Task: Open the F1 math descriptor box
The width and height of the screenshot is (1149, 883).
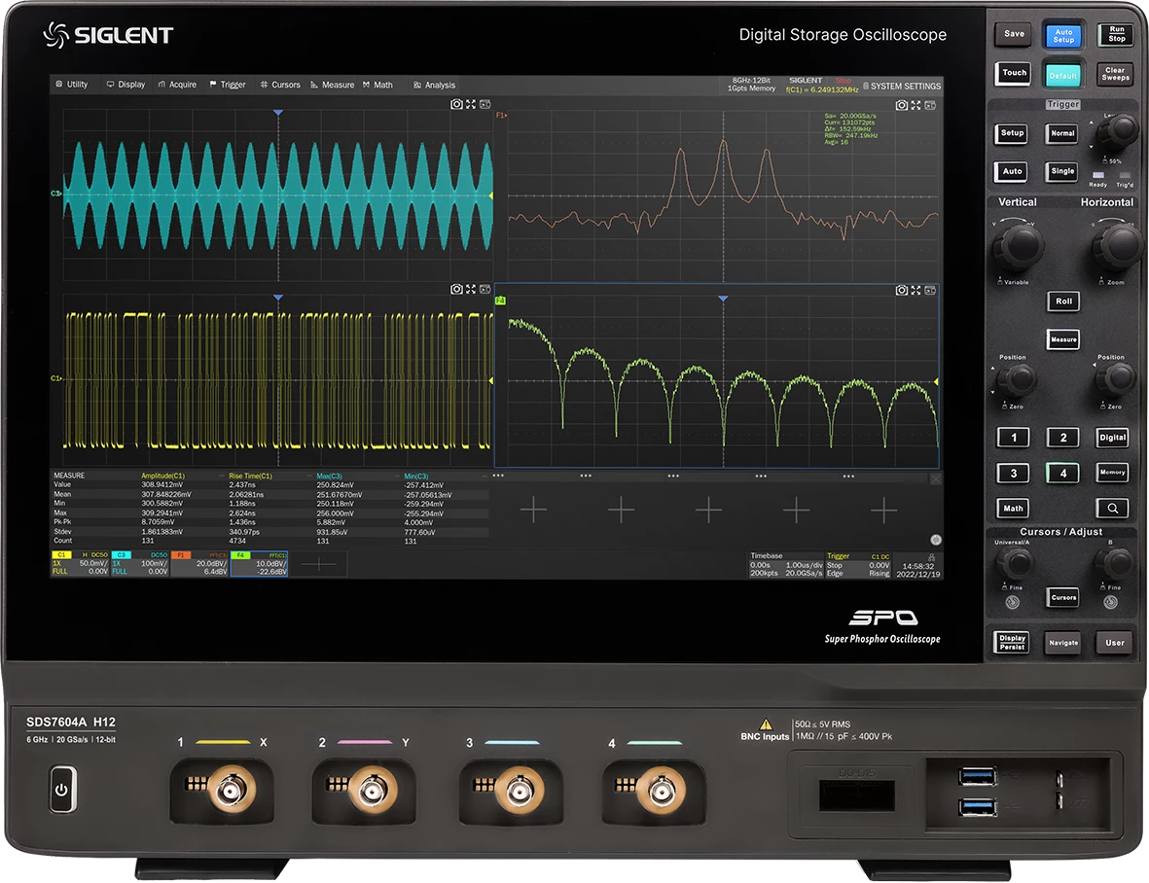Action: pos(199,564)
